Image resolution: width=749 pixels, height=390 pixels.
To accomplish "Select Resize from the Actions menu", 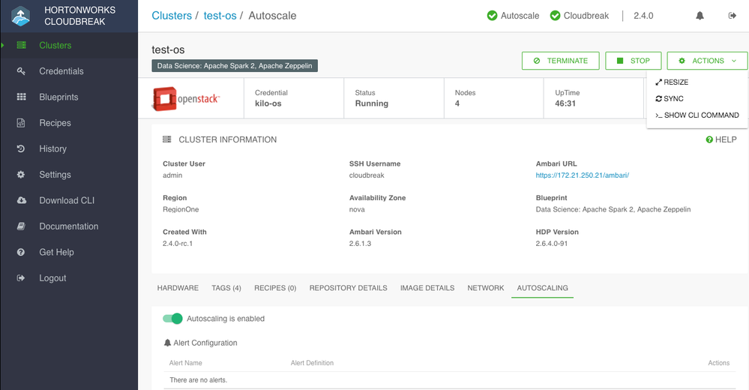I will click(x=672, y=82).
